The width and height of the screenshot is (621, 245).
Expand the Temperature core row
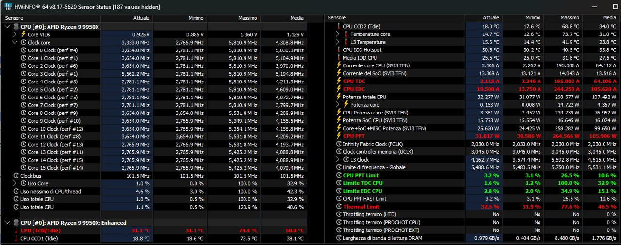(x=337, y=34)
